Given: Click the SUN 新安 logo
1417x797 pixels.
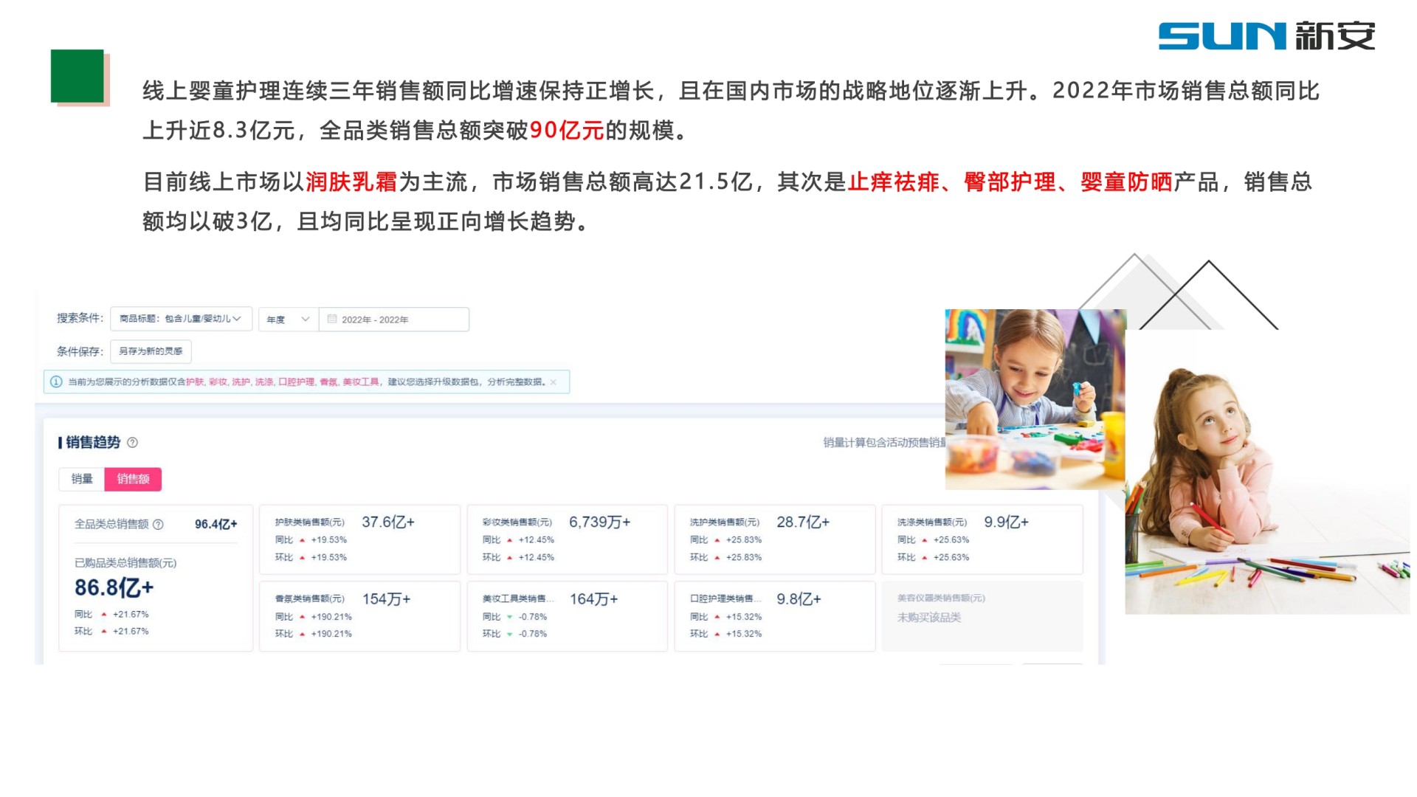Looking at the screenshot, I should [x=1266, y=36].
